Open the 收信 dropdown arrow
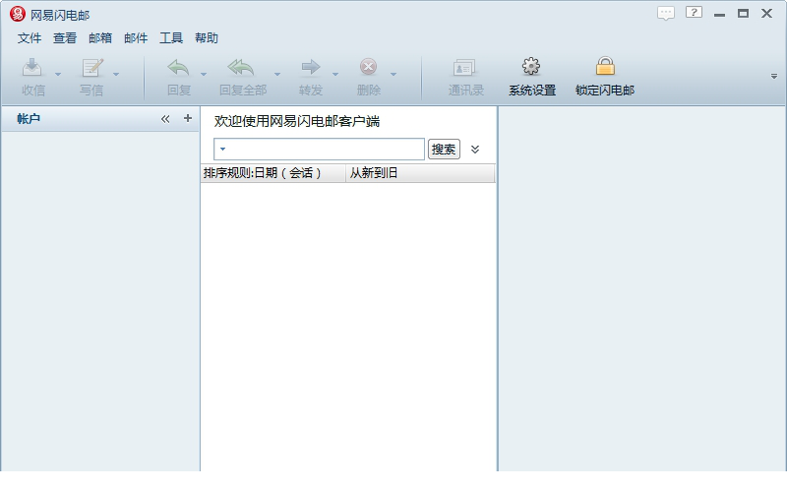 point(58,75)
